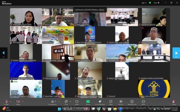
Task: Click the Sign in button
Action: [144, 3]
